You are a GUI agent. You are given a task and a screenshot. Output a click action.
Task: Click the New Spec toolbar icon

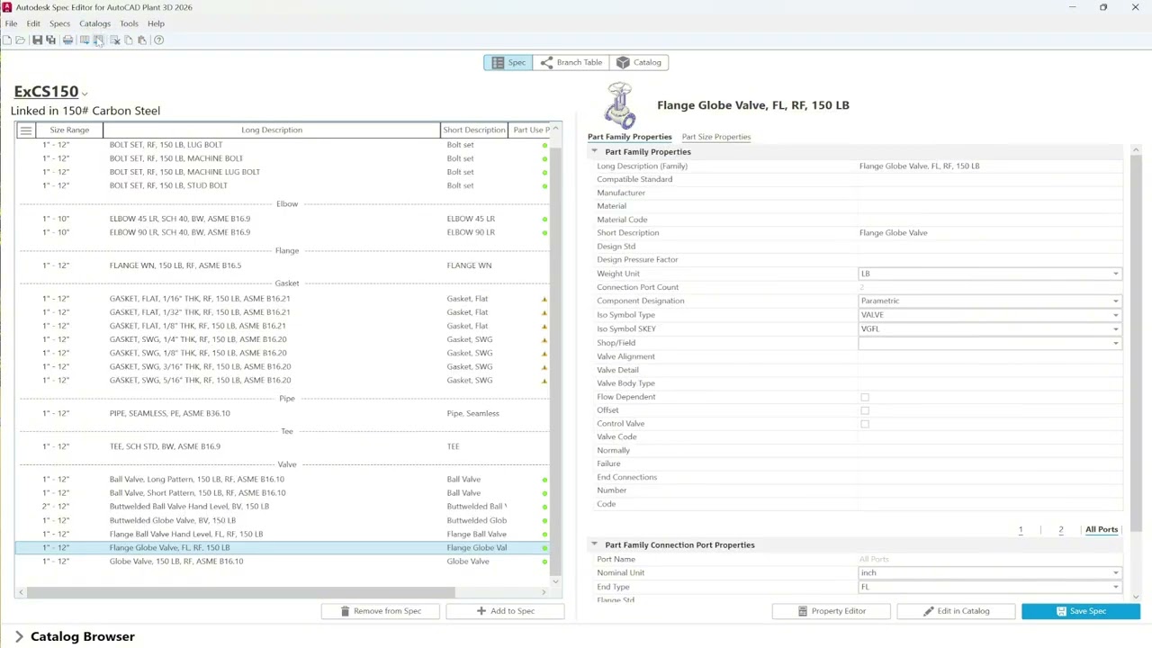[7, 40]
